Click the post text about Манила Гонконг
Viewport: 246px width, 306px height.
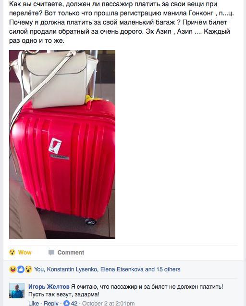click(x=122, y=22)
